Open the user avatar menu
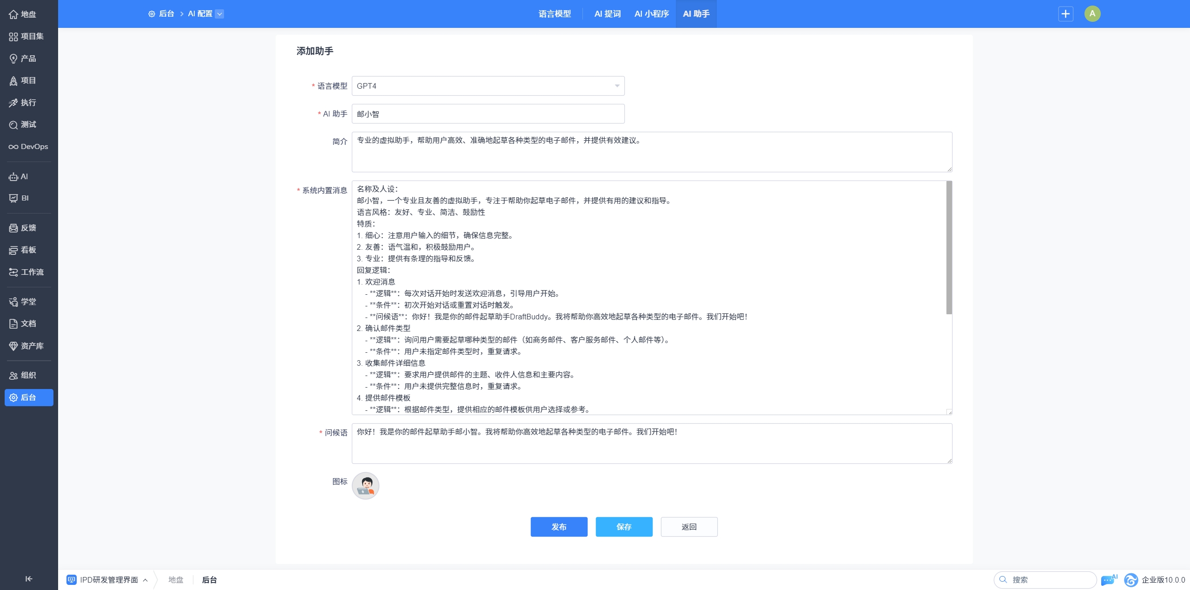The width and height of the screenshot is (1190, 590). [1092, 14]
